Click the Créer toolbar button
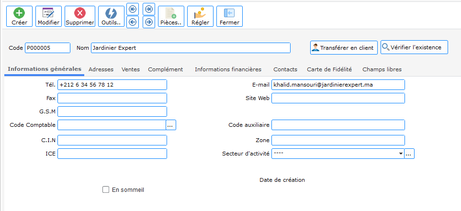The image size is (461, 211). coord(19,16)
